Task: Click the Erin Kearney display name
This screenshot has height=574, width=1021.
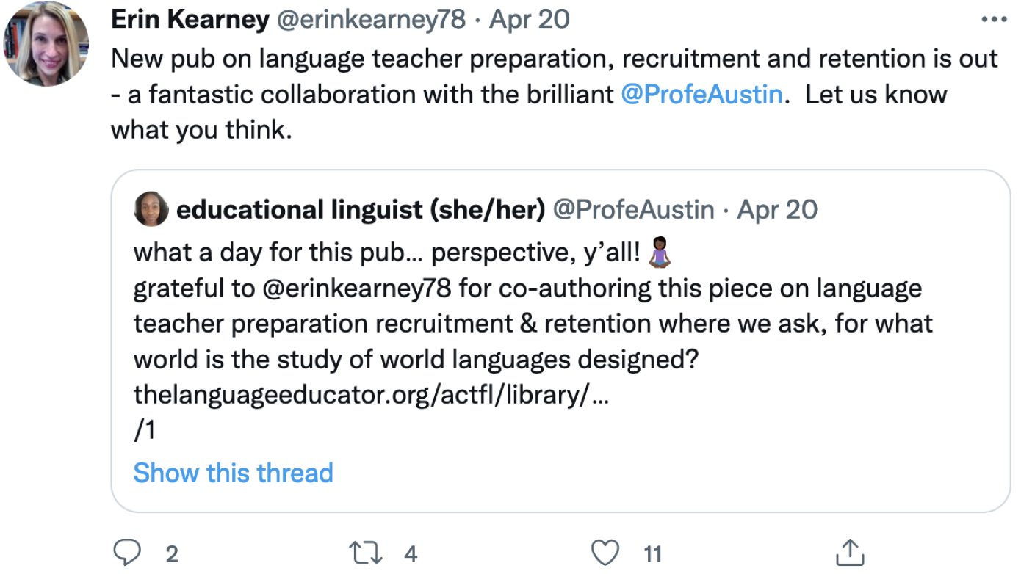Action: click(190, 21)
